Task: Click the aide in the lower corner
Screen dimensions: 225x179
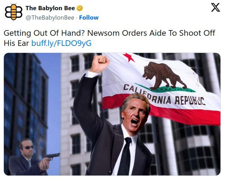Action: (28, 157)
